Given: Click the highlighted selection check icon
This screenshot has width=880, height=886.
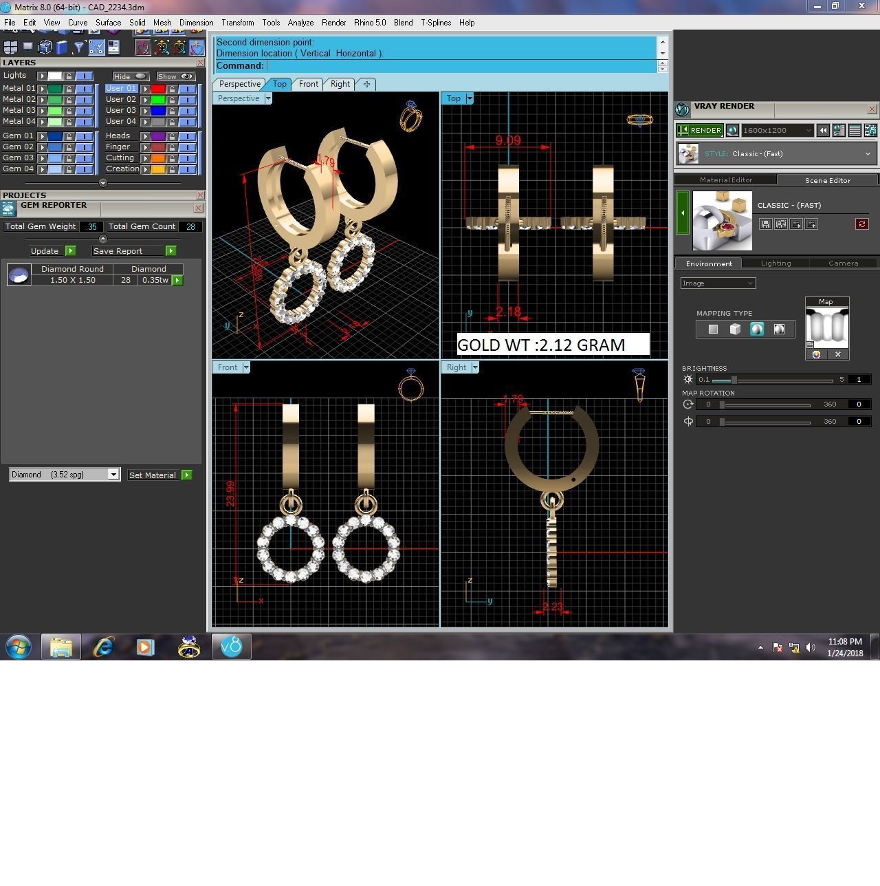Looking at the screenshot, I should tap(96, 47).
